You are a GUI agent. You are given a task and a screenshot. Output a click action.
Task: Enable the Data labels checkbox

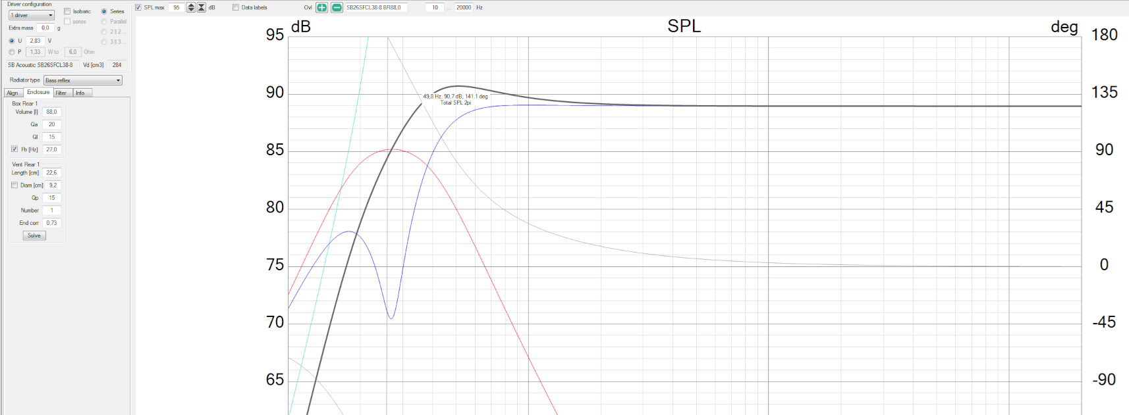coord(236,7)
